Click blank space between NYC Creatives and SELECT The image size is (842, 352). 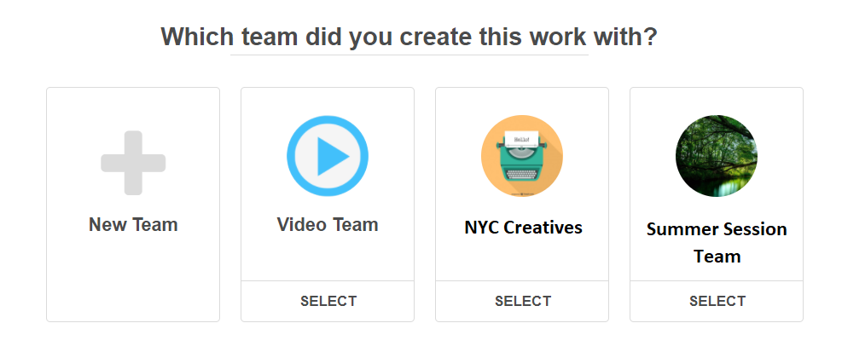(522, 259)
